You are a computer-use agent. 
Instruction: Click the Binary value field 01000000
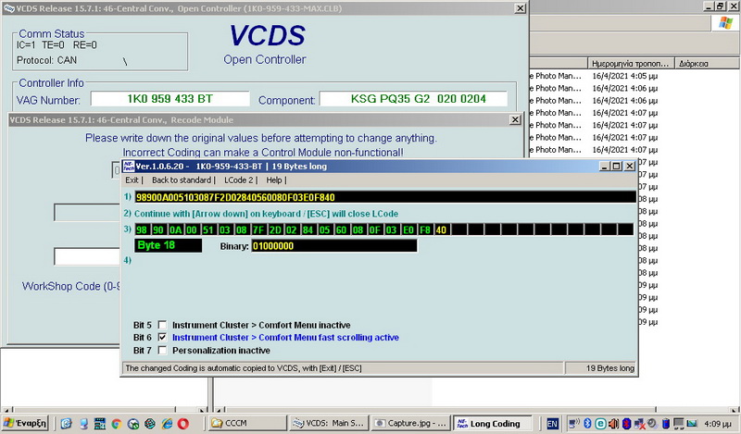pyautogui.click(x=334, y=245)
